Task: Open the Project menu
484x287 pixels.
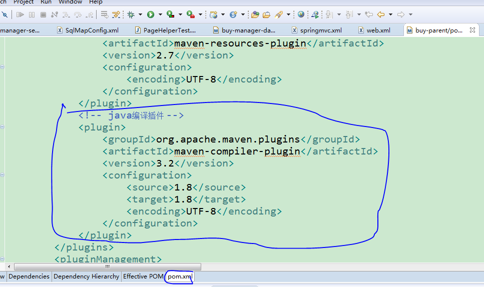Action: 24,2
